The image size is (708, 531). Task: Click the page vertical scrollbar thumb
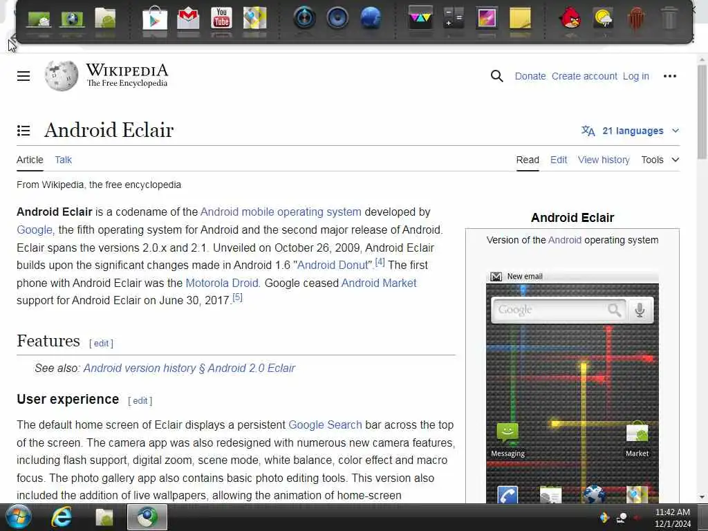pos(702,112)
